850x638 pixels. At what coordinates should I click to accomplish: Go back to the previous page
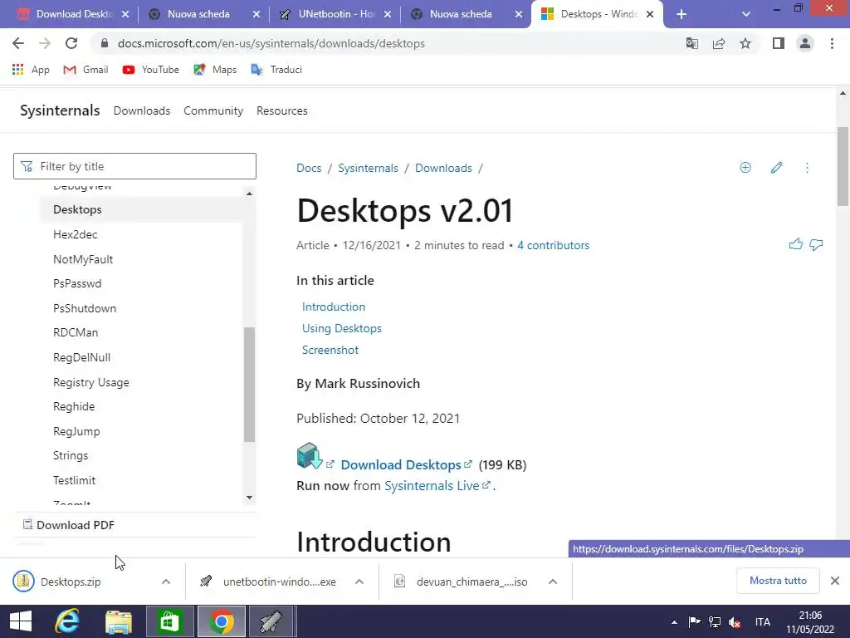pos(18,43)
